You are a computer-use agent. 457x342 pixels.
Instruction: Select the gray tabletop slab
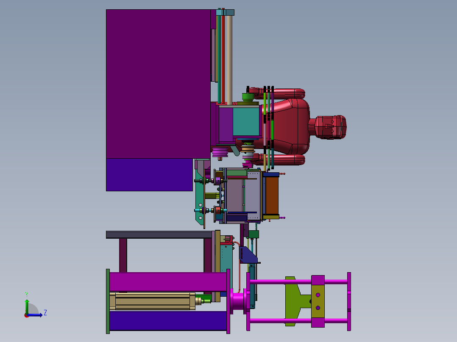tap(159, 234)
